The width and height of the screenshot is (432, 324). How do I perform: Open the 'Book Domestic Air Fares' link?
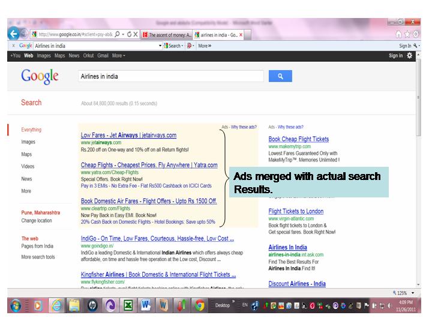pyautogui.click(x=149, y=201)
